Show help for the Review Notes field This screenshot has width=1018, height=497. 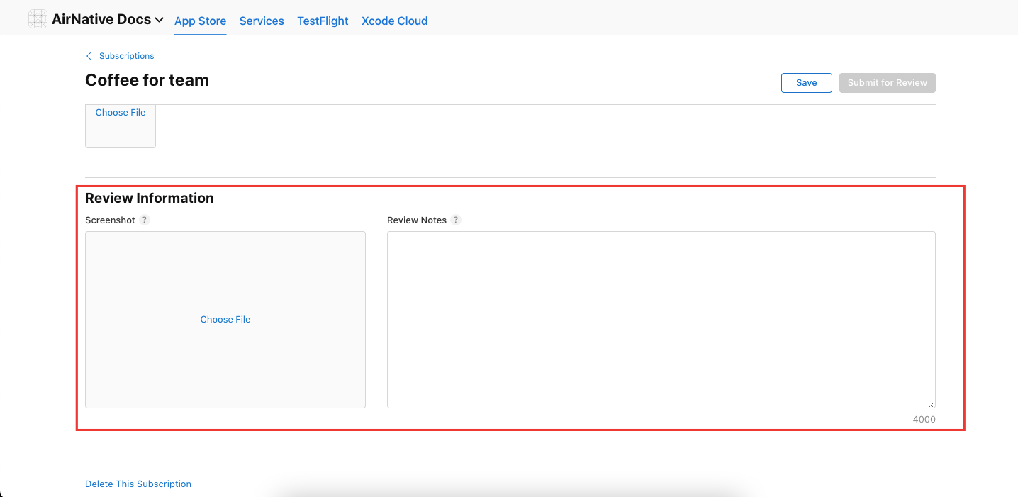click(457, 220)
